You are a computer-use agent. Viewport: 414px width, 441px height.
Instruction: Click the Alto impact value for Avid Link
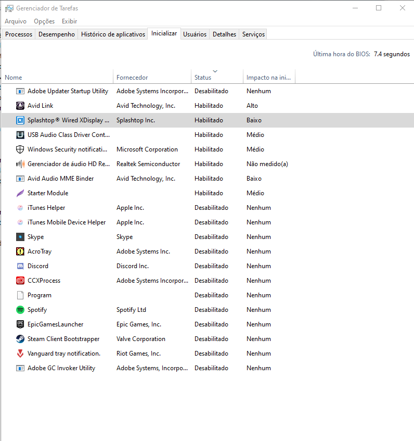point(252,106)
